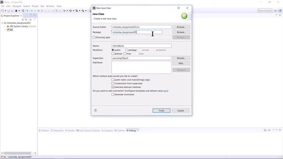This screenshot has height=159, width=283.
Task: Open the Edit menu
Action: pos(8,6)
